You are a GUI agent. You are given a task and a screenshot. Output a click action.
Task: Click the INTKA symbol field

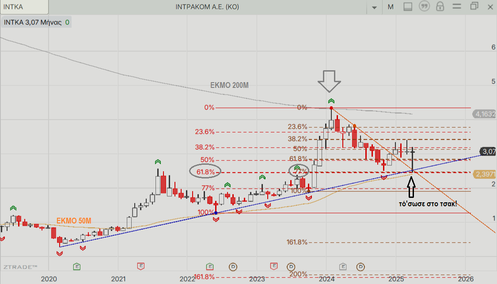pyautogui.click(x=24, y=7)
